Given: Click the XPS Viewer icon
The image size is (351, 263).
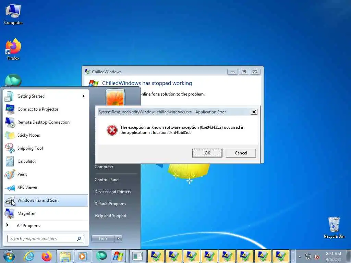Looking at the screenshot, I should tap(10, 187).
